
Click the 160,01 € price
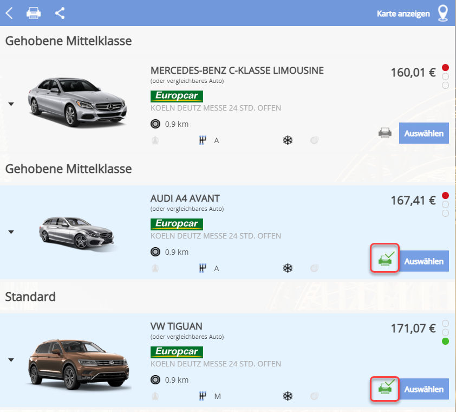[413, 73]
